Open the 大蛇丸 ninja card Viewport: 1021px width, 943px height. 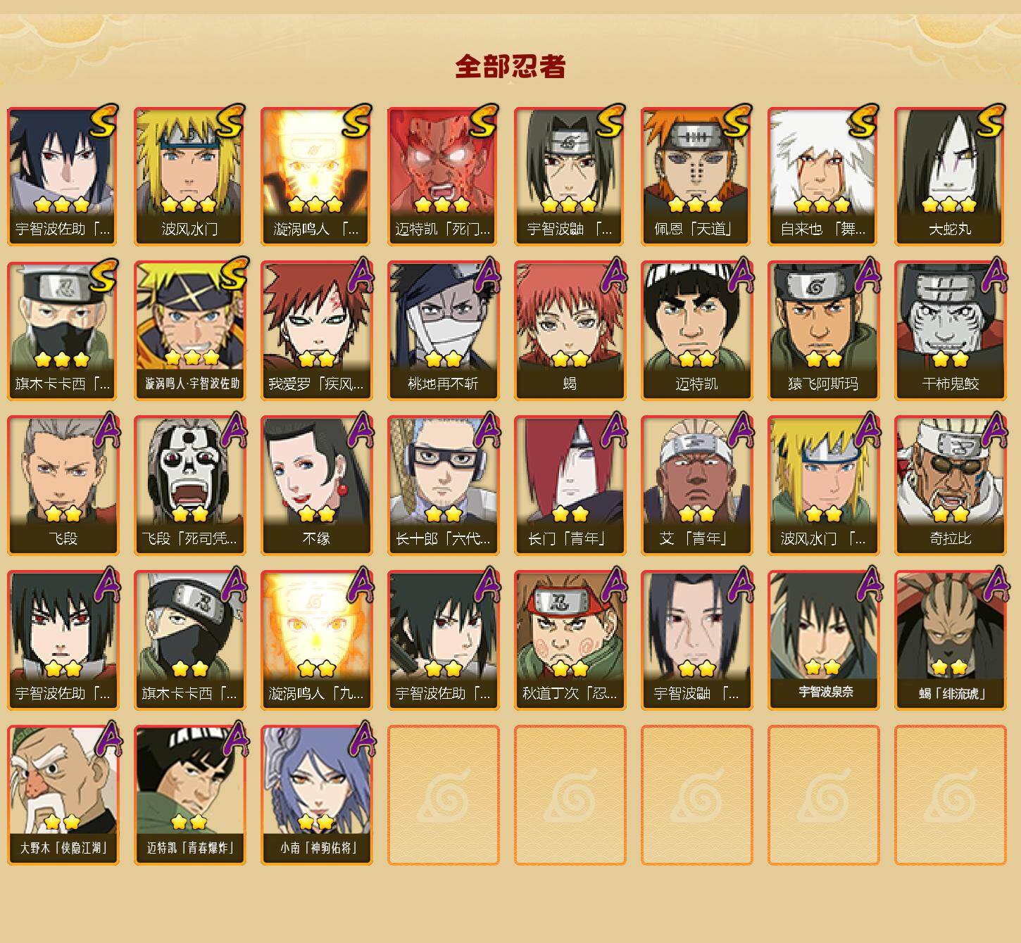pyautogui.click(x=950, y=176)
